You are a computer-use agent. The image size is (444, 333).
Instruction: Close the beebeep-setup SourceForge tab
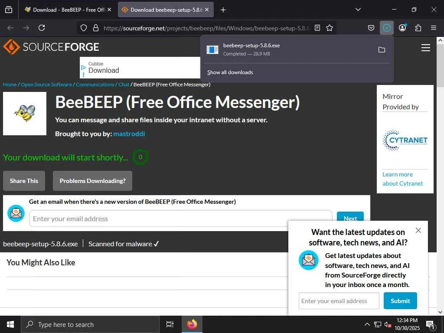click(x=207, y=10)
